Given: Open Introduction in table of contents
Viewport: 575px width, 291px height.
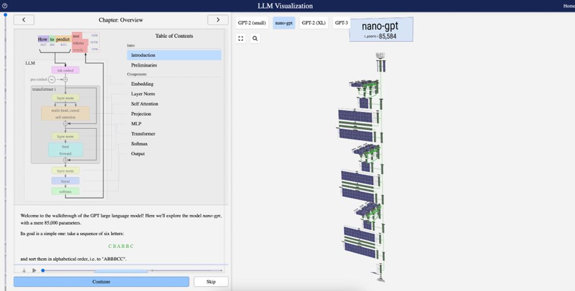Looking at the screenshot, I should click(174, 55).
